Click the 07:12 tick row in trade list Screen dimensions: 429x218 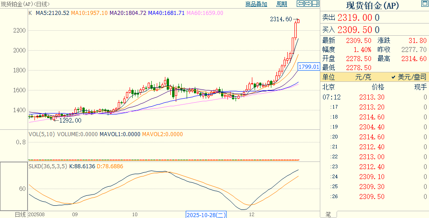pos(374,97)
